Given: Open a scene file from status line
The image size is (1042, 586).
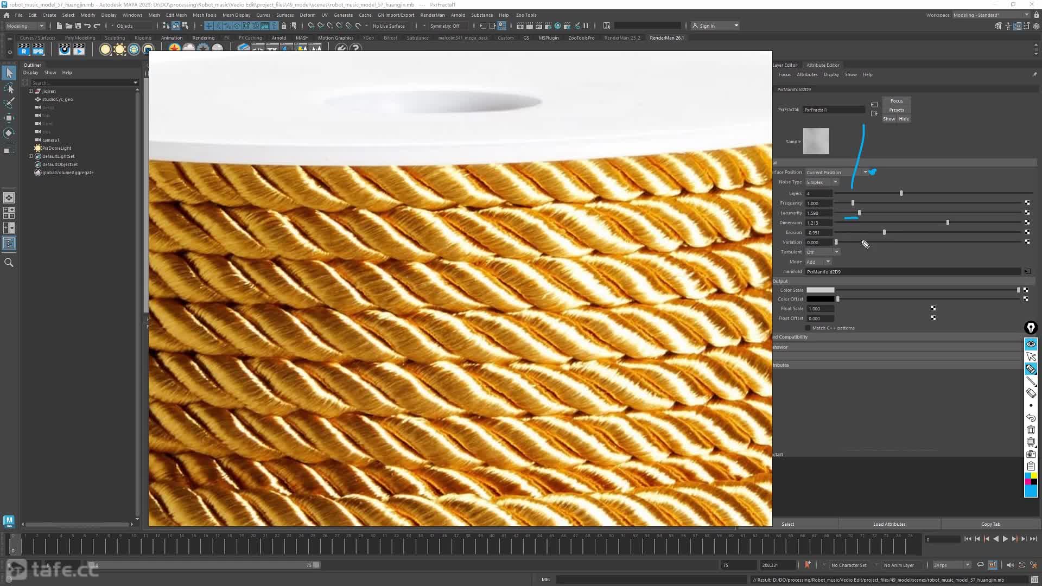Looking at the screenshot, I should (x=68, y=26).
